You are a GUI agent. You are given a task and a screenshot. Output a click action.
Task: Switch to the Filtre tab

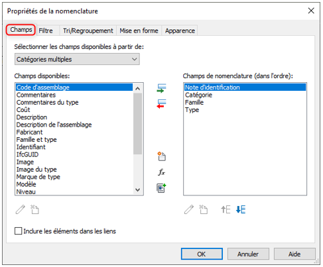point(46,30)
